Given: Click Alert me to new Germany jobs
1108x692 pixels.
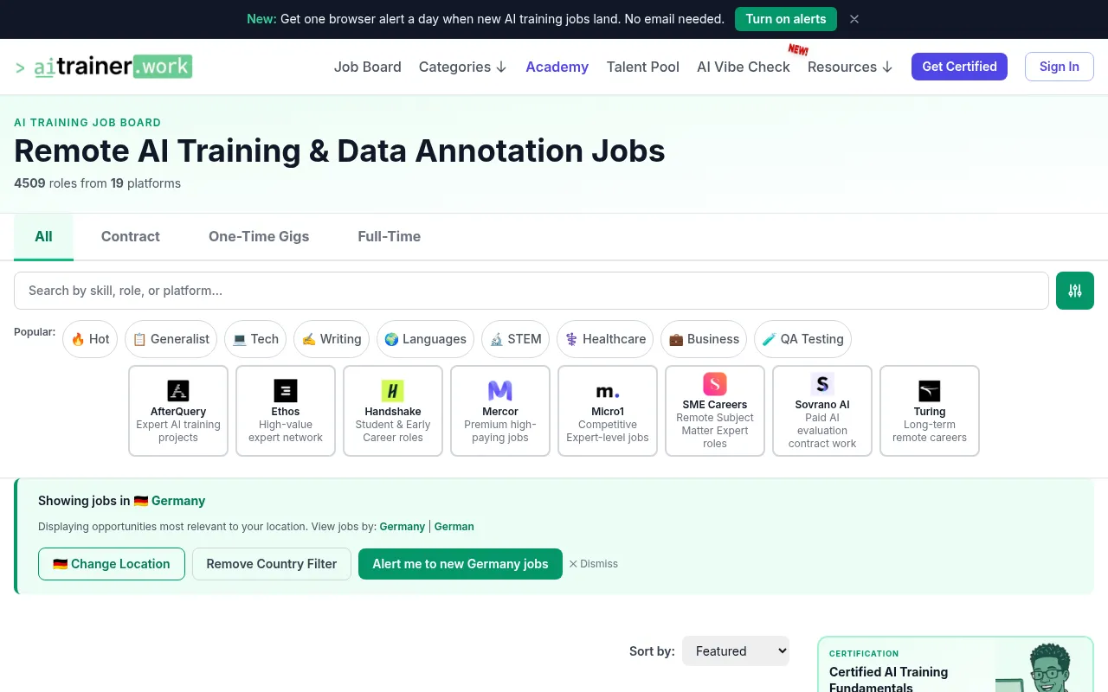Looking at the screenshot, I should 461,564.
